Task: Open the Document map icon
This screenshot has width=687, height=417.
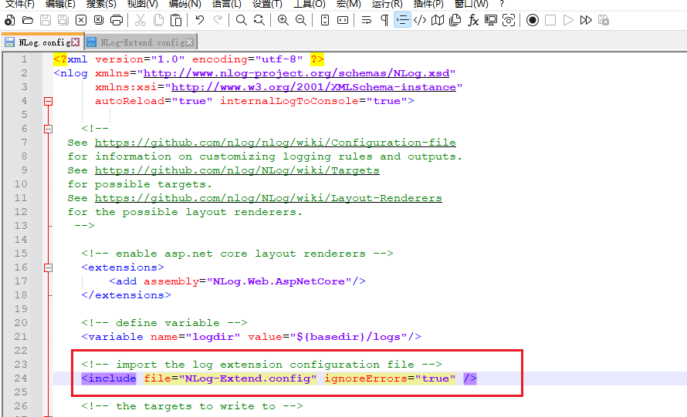Action: (x=438, y=20)
